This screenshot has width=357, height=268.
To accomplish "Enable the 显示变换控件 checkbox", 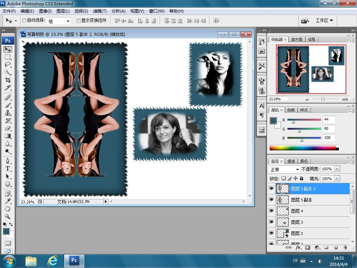I will point(78,21).
